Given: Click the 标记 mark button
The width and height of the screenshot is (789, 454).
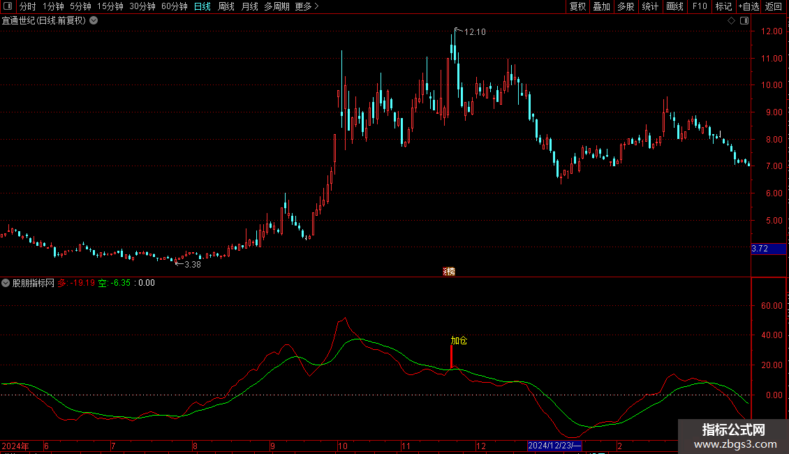Looking at the screenshot, I should [x=723, y=6].
